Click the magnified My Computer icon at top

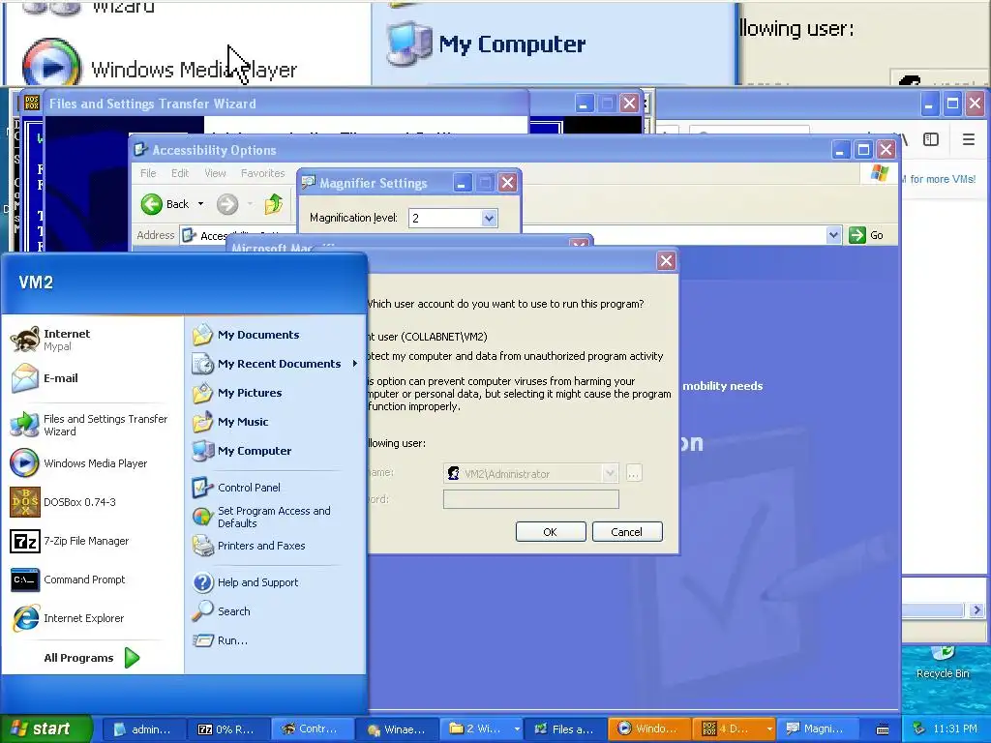click(x=409, y=44)
